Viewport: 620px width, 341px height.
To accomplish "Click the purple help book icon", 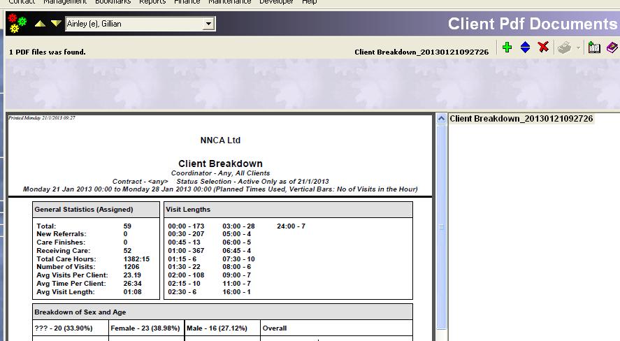I will click(612, 48).
